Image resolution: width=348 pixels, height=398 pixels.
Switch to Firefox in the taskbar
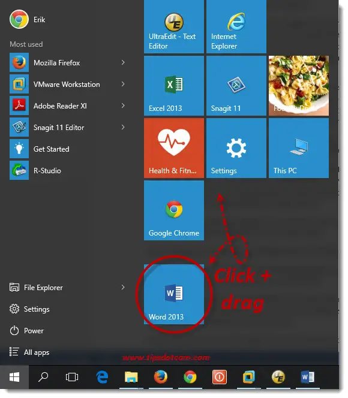[161, 377]
